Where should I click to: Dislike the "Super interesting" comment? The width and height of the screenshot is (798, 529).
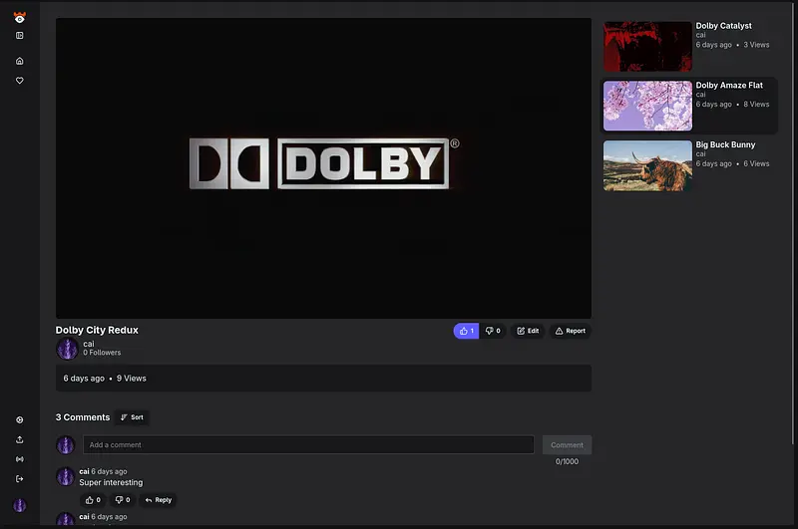[x=122, y=500]
